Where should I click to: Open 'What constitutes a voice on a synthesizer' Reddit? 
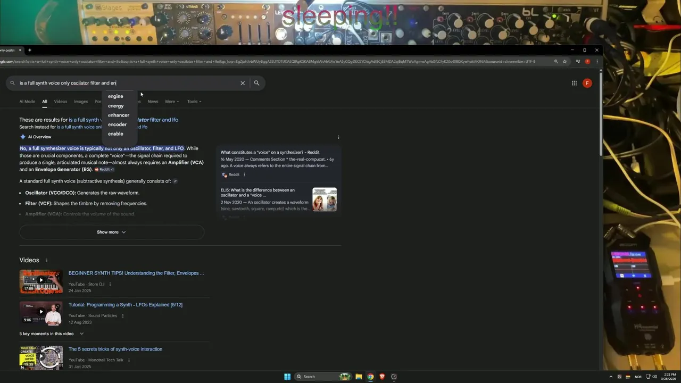[x=270, y=152]
